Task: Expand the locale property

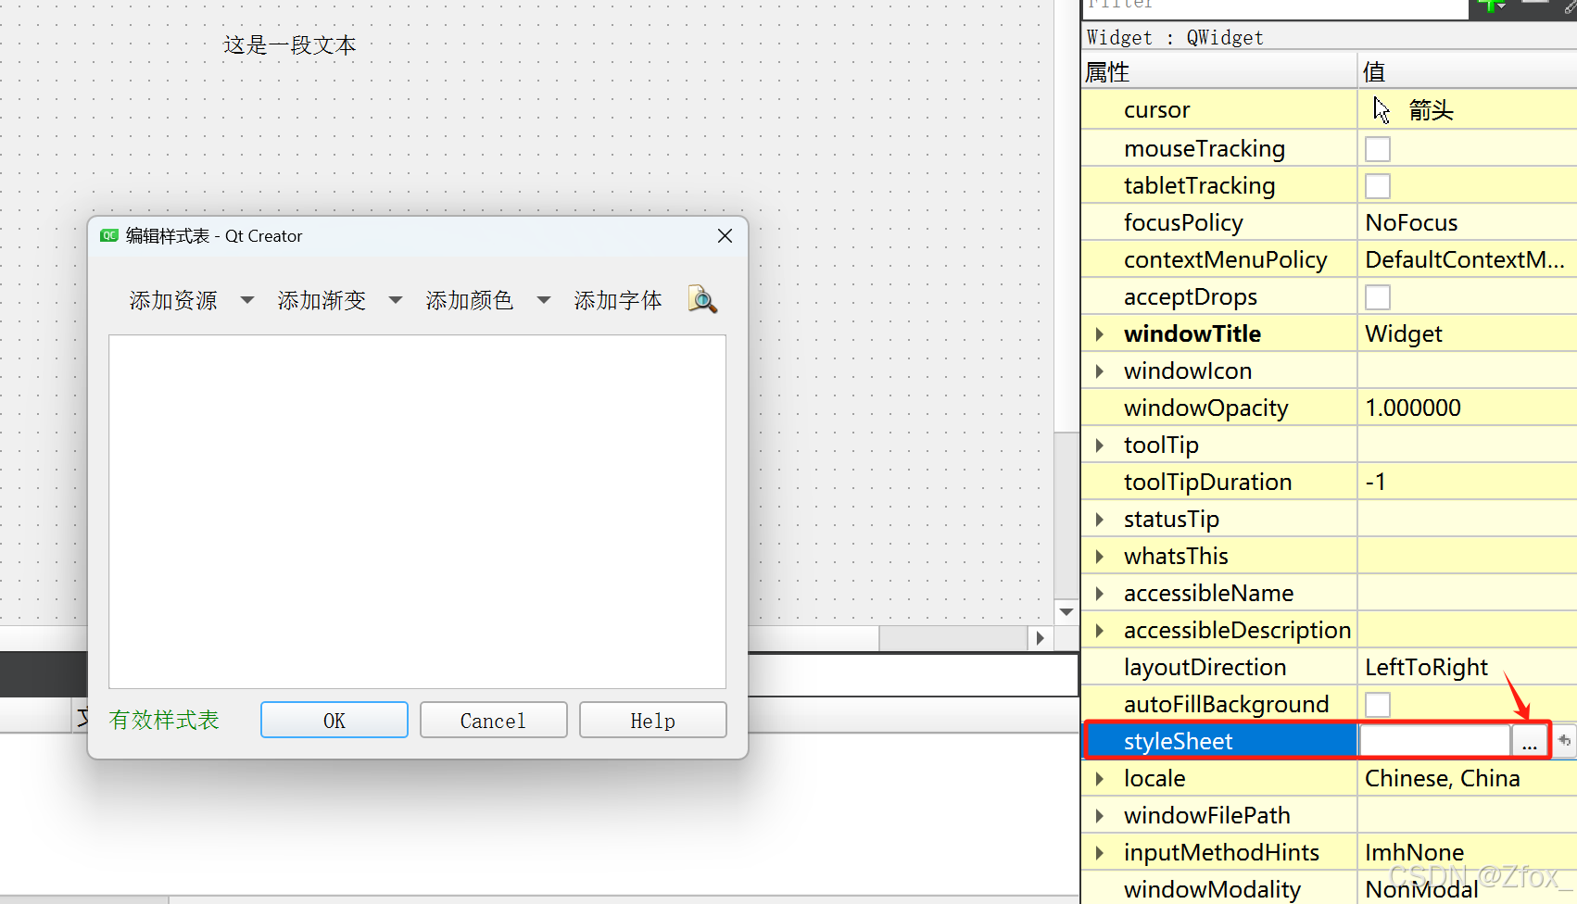Action: point(1100,778)
